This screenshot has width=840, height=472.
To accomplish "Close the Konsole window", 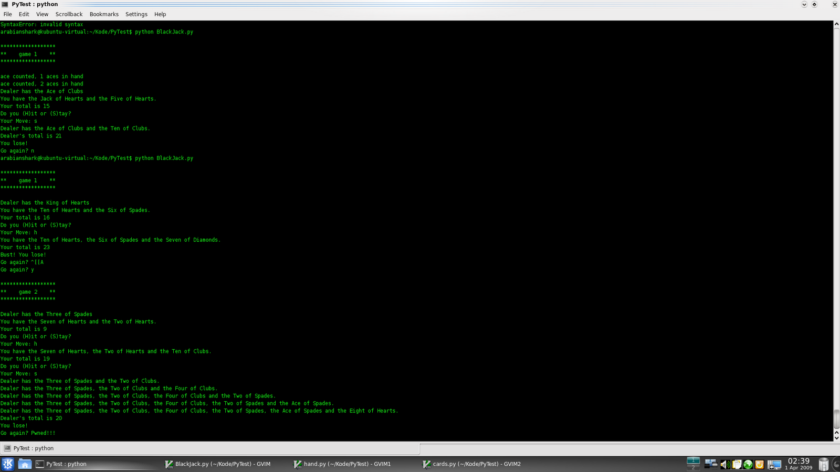I will point(834,4).
